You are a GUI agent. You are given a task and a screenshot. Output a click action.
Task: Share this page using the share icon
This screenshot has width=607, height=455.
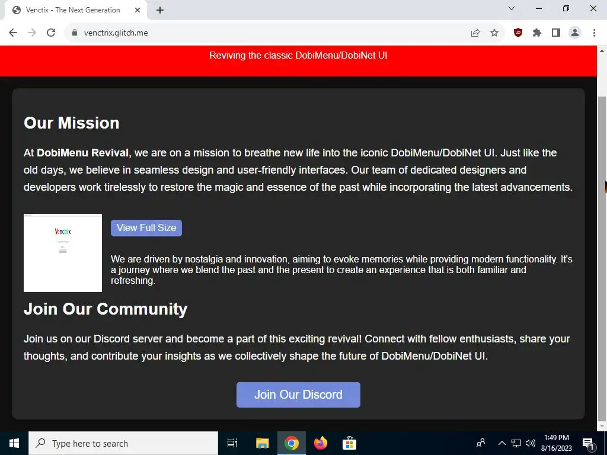point(475,33)
